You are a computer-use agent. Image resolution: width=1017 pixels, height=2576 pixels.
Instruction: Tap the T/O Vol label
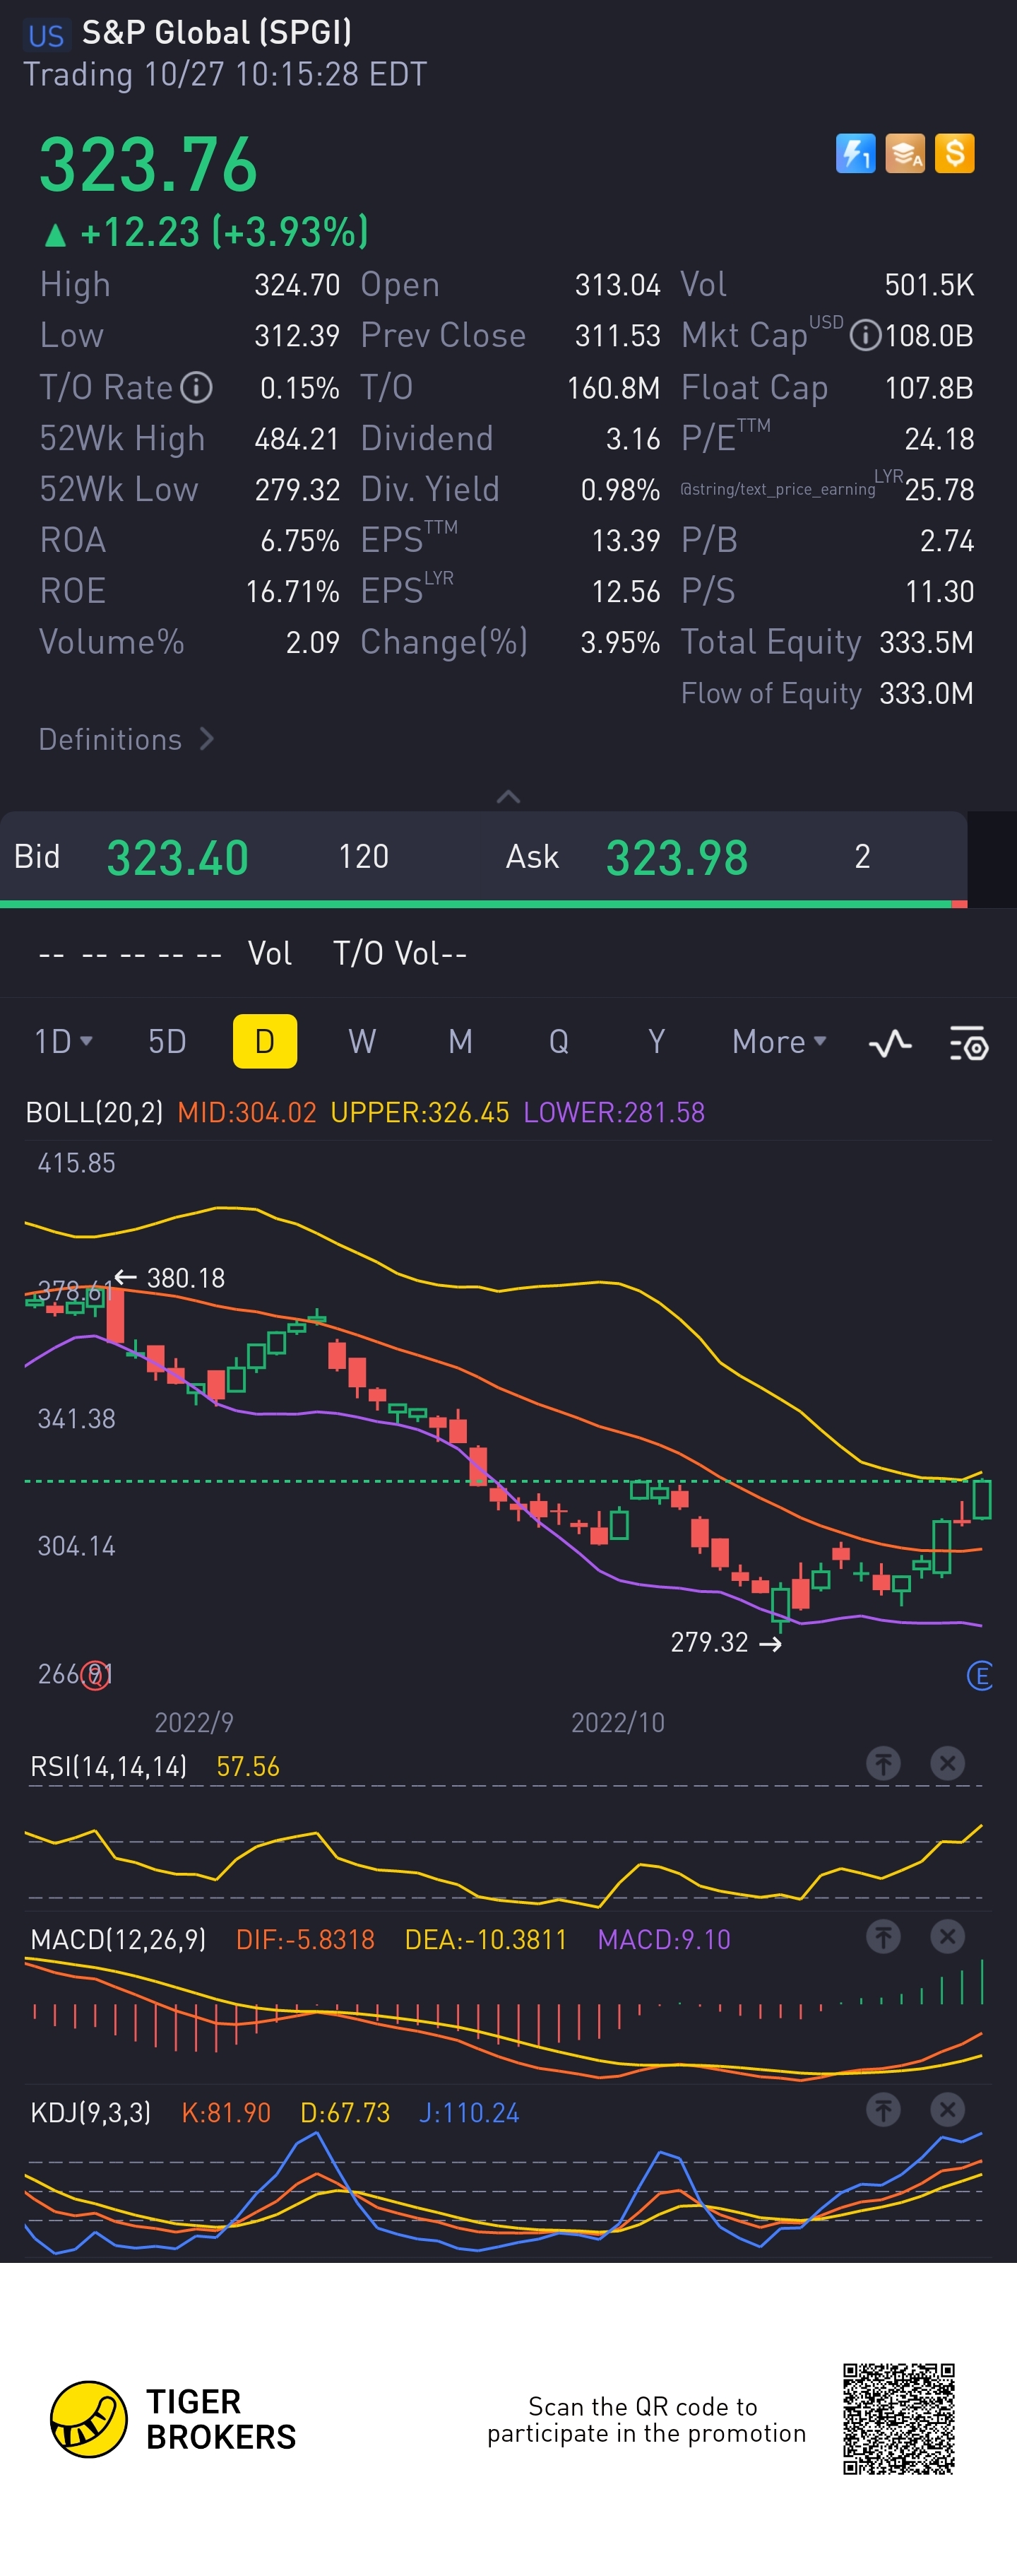(x=400, y=954)
